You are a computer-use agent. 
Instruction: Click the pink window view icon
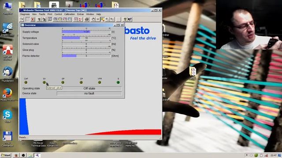(x=65, y=19)
